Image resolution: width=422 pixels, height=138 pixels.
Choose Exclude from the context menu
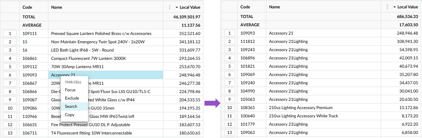[72, 98]
